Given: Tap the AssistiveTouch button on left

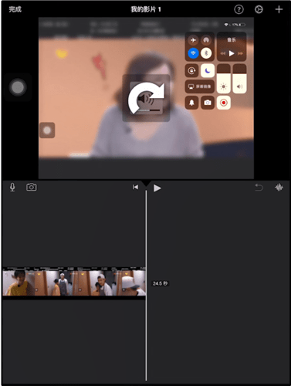Looking at the screenshot, I should tap(18, 87).
